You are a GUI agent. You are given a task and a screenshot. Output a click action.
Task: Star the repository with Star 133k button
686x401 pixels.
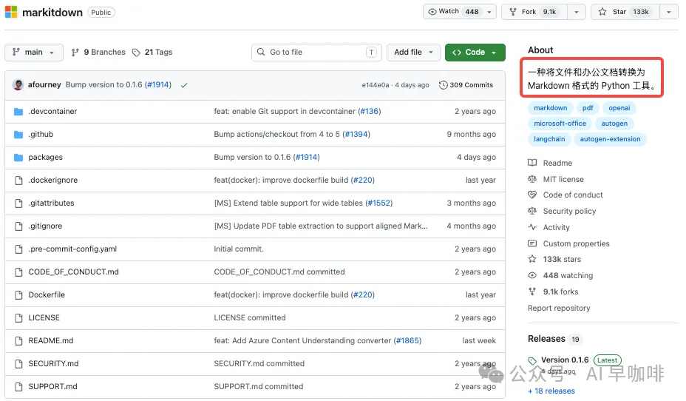pyautogui.click(x=625, y=12)
